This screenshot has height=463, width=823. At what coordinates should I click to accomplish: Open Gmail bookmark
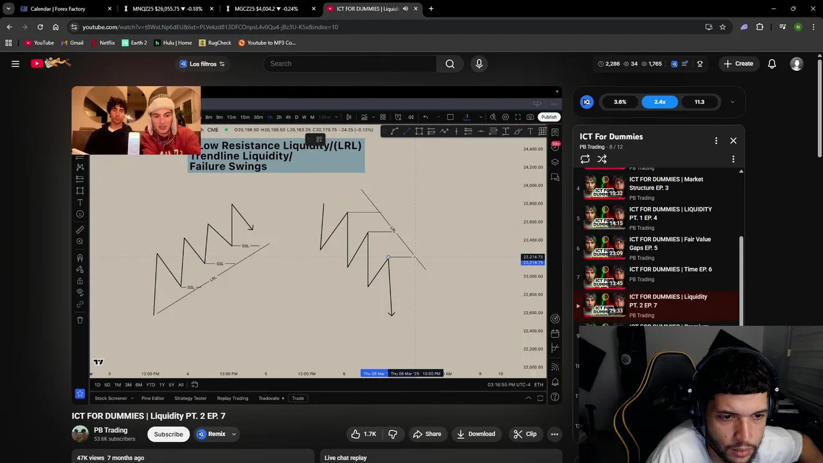[x=72, y=43]
